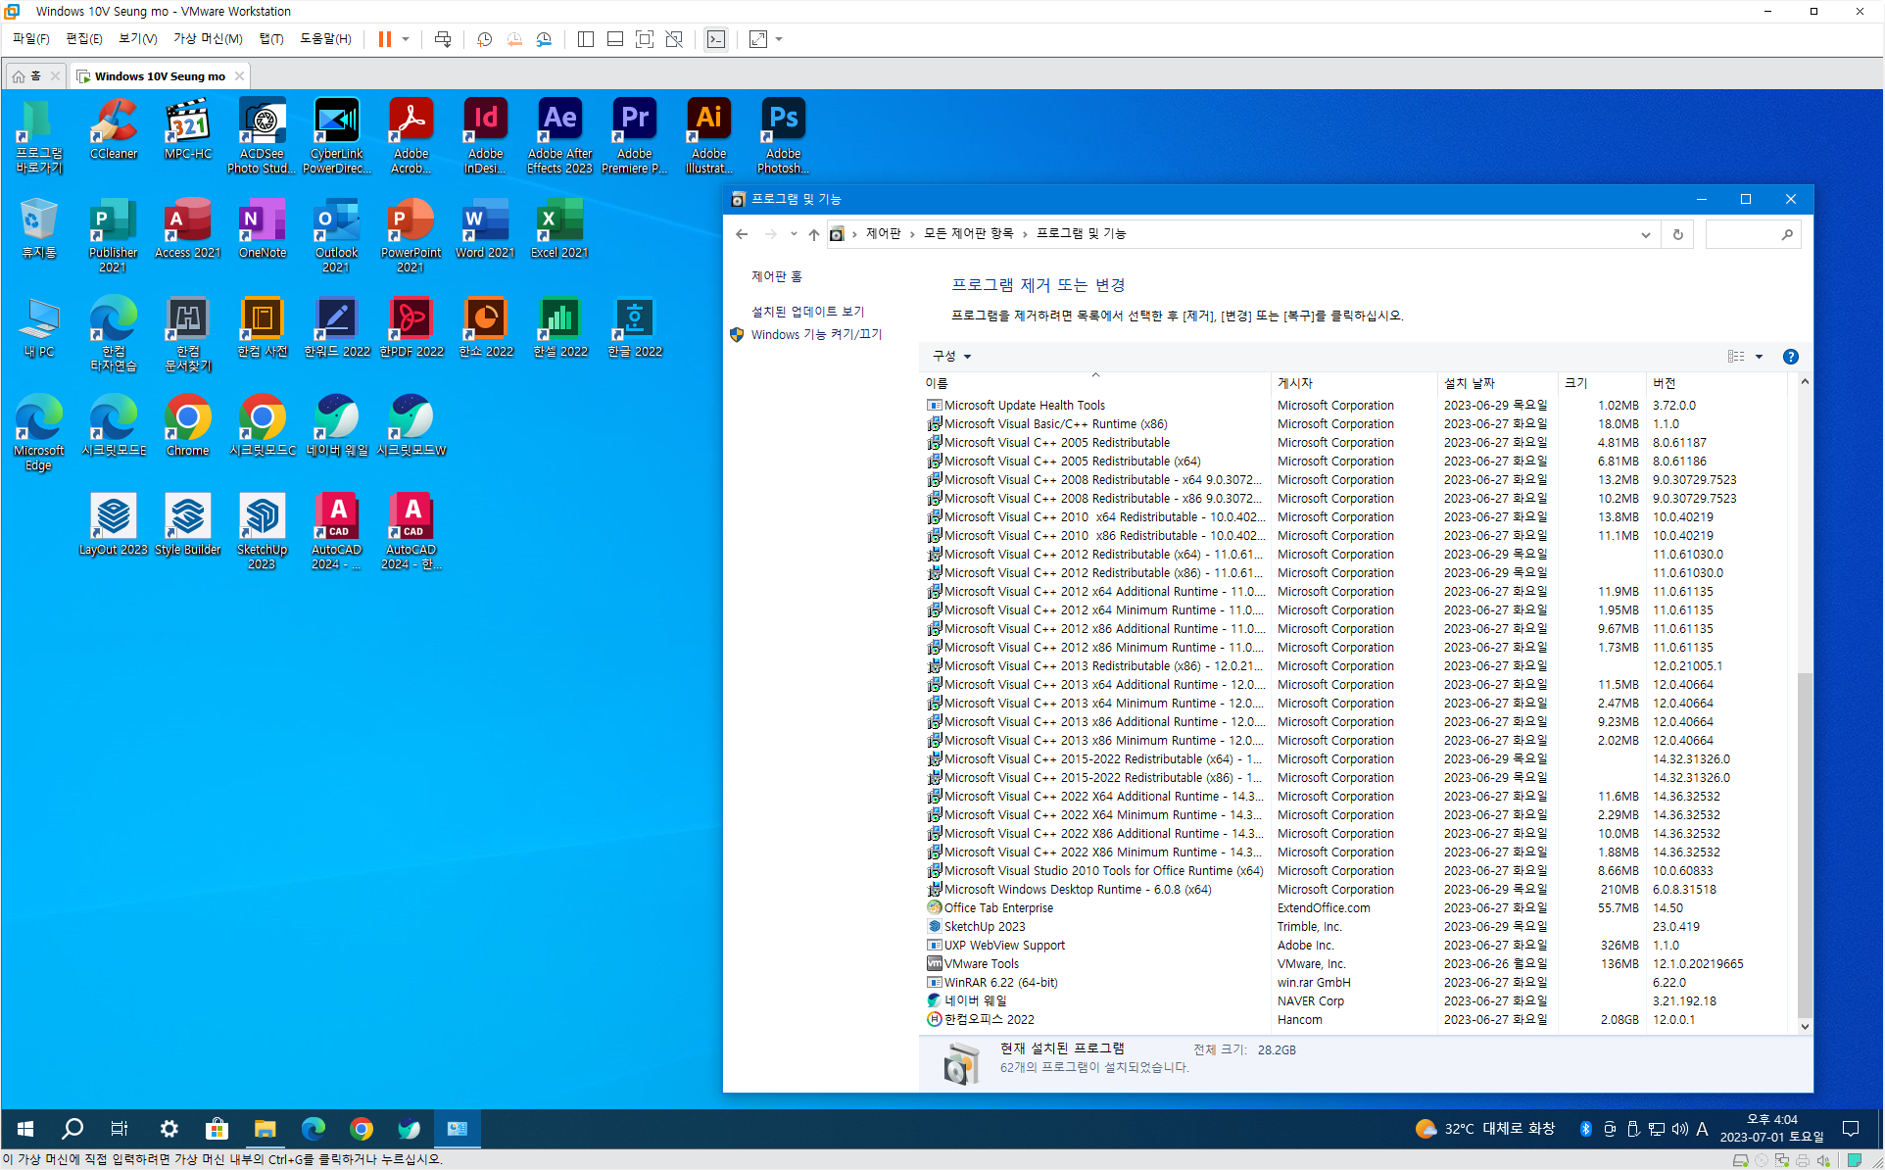
Task: Click the 제어판 홈 link
Action: [x=776, y=277]
